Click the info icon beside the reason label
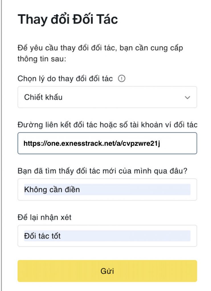 [122, 78]
